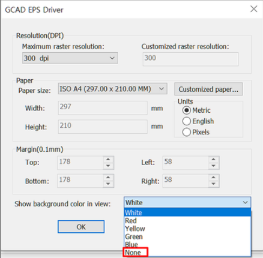Collapse the background color dropdown arrow
The image size is (263, 258).
click(246, 203)
